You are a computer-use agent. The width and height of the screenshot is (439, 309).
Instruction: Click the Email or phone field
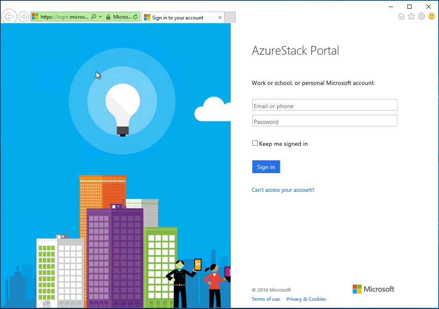[325, 105]
